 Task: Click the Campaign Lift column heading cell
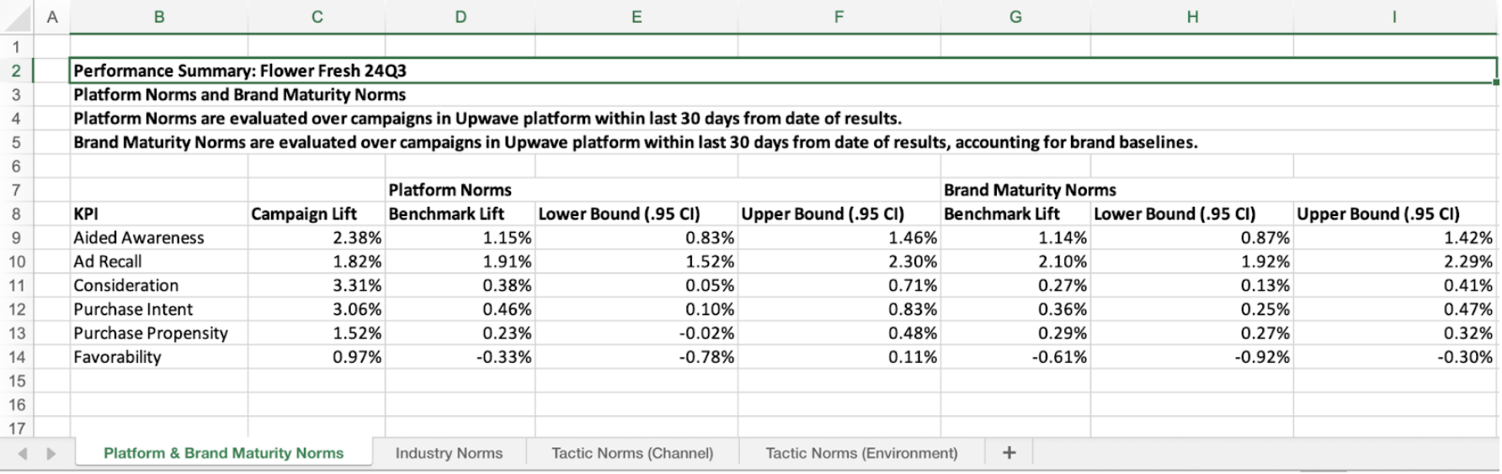(x=304, y=214)
